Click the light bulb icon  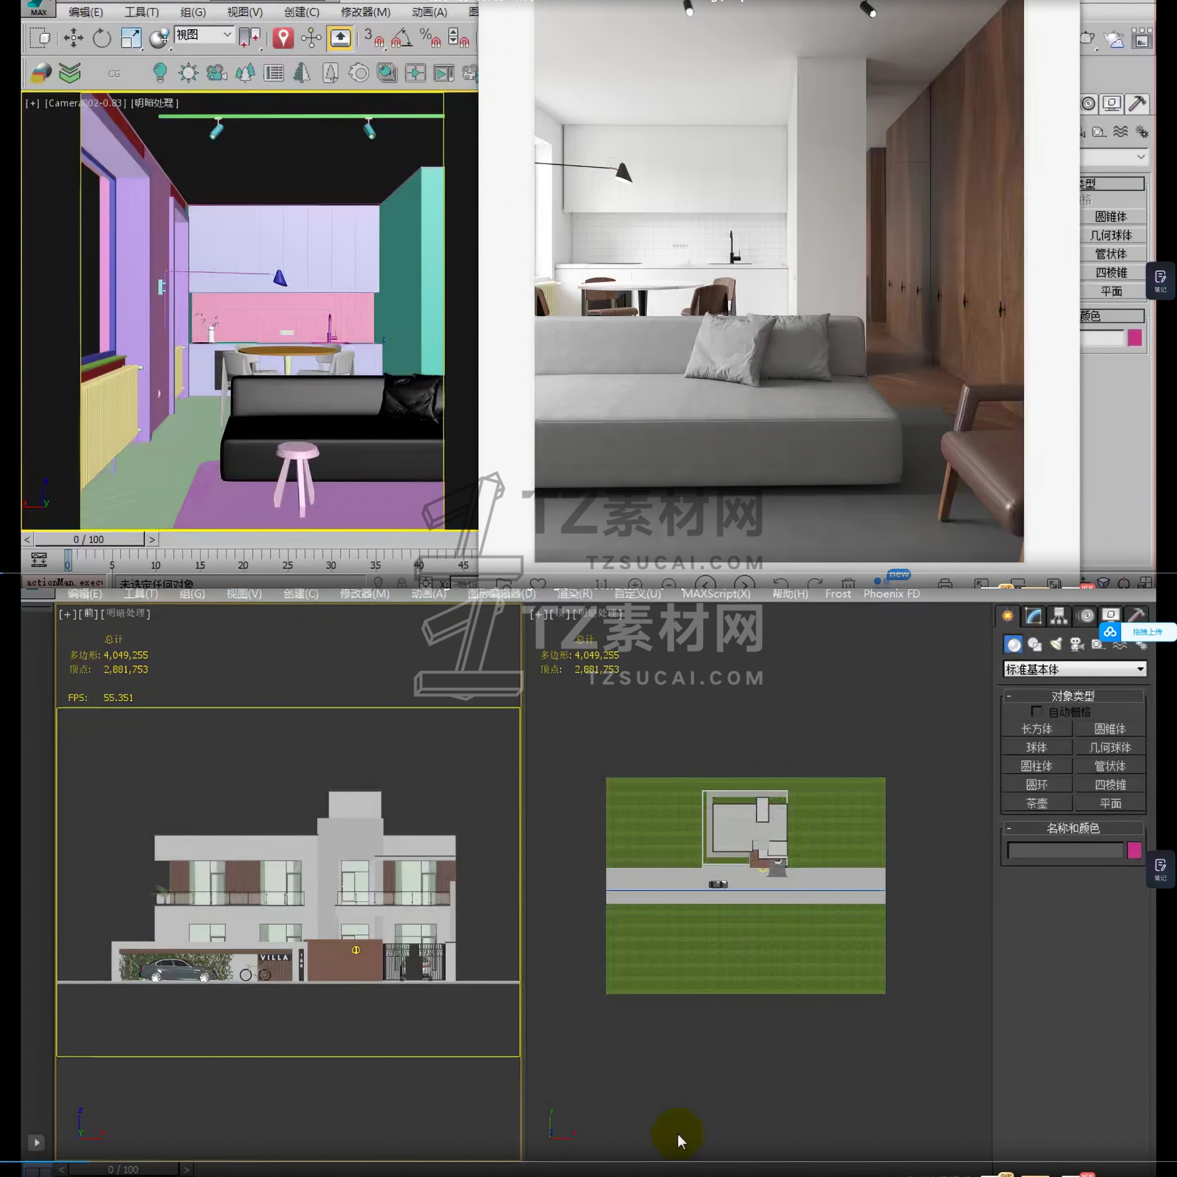click(159, 73)
